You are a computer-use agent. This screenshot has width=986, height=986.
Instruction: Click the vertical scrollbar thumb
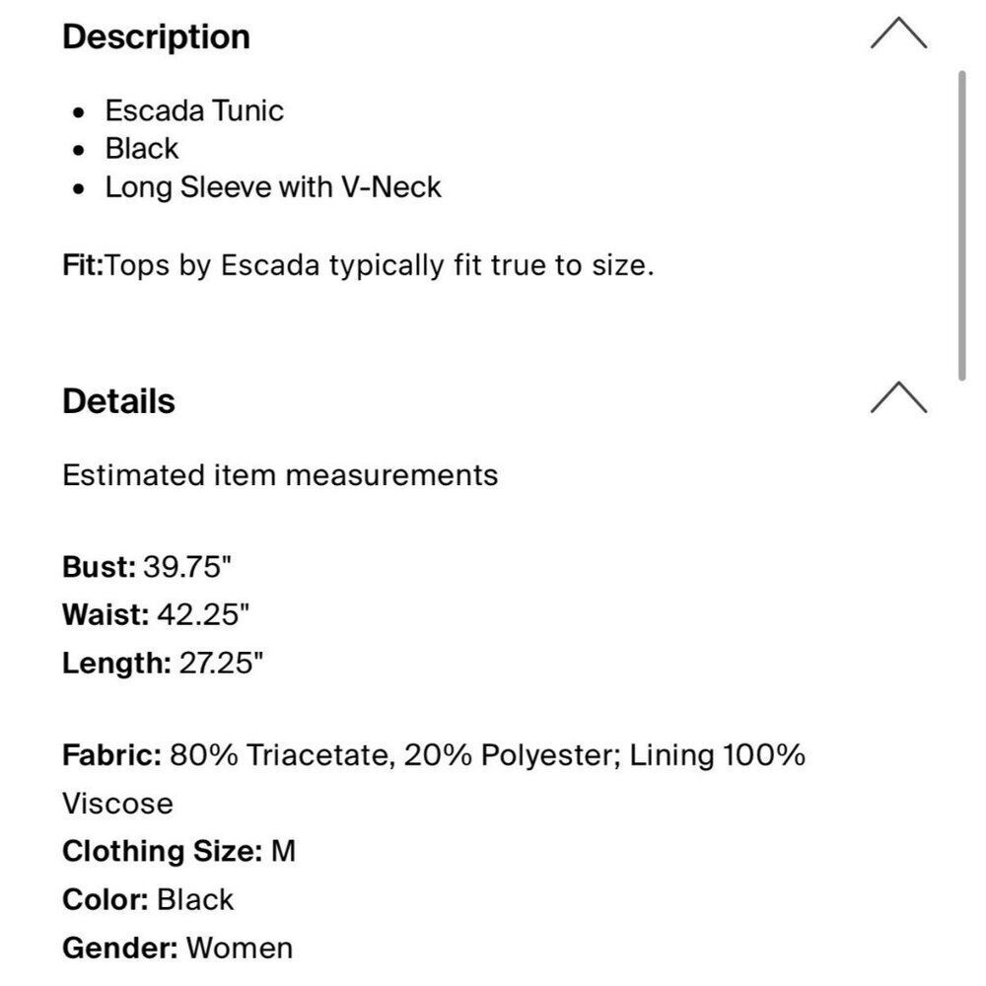(x=962, y=225)
